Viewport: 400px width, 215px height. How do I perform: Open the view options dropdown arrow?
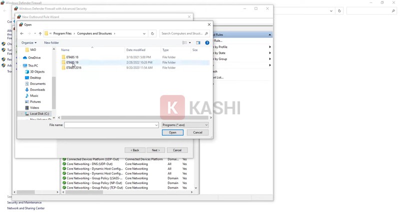[x=190, y=42]
